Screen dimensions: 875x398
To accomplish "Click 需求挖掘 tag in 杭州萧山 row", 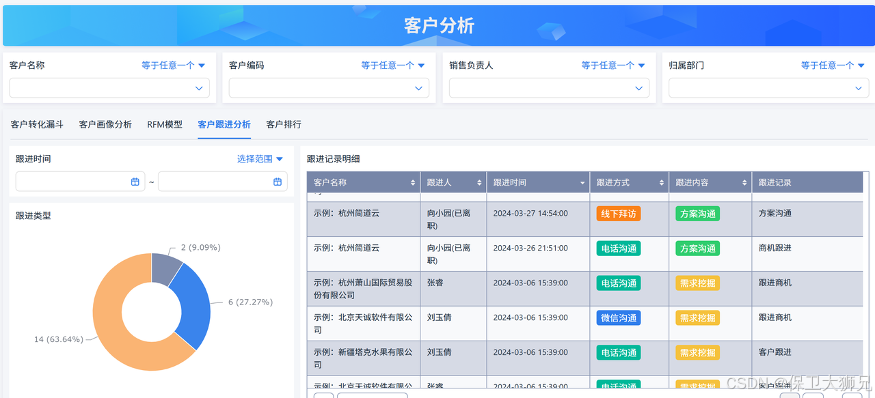I will [698, 283].
